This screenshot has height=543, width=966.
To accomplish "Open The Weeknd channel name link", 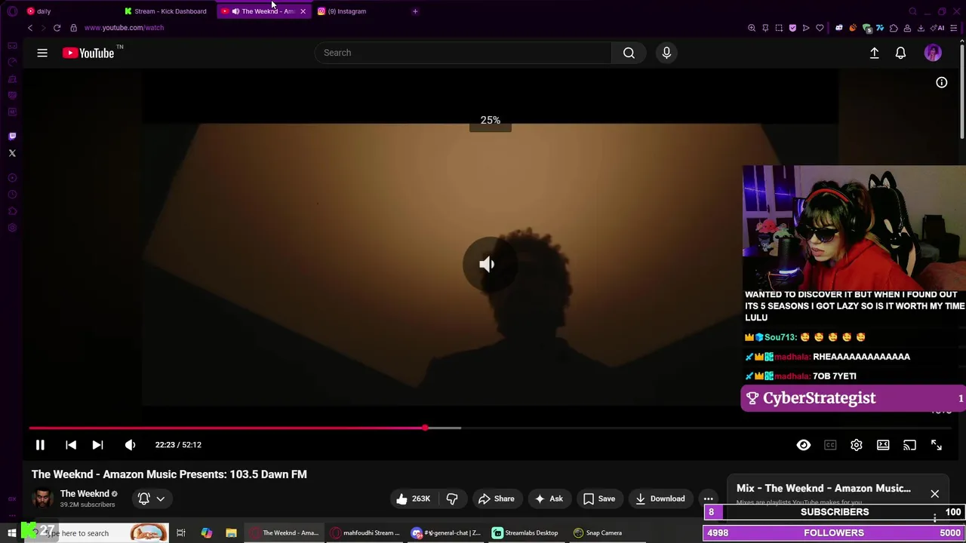I will [85, 494].
